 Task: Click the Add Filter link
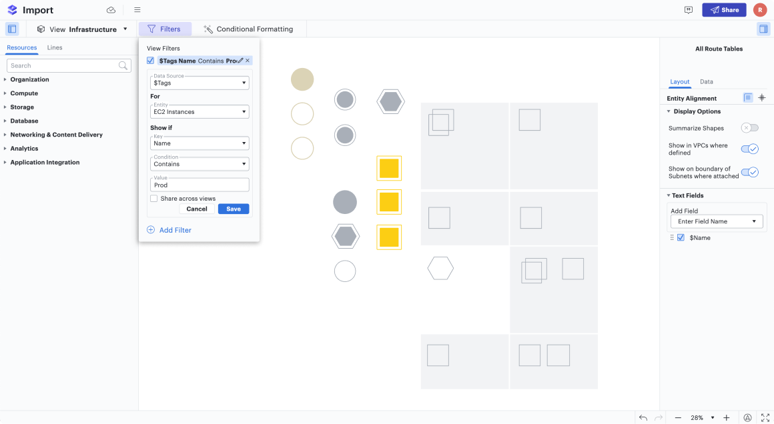coord(175,230)
